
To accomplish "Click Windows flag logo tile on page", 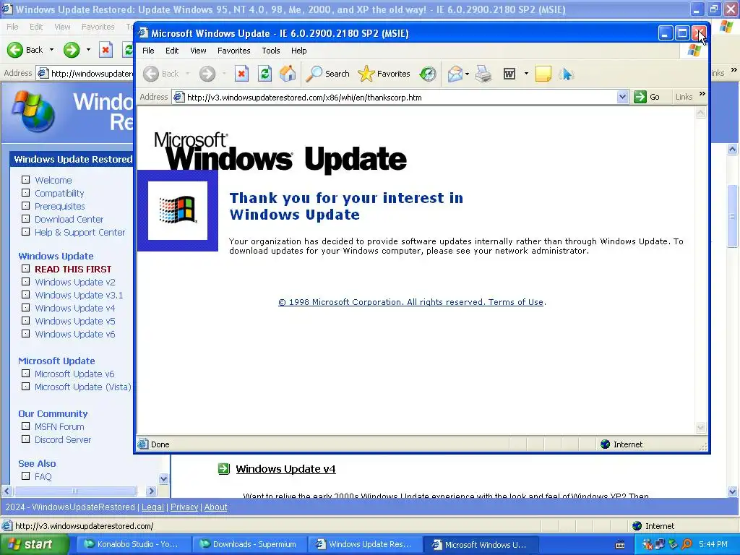I will pyautogui.click(x=178, y=210).
